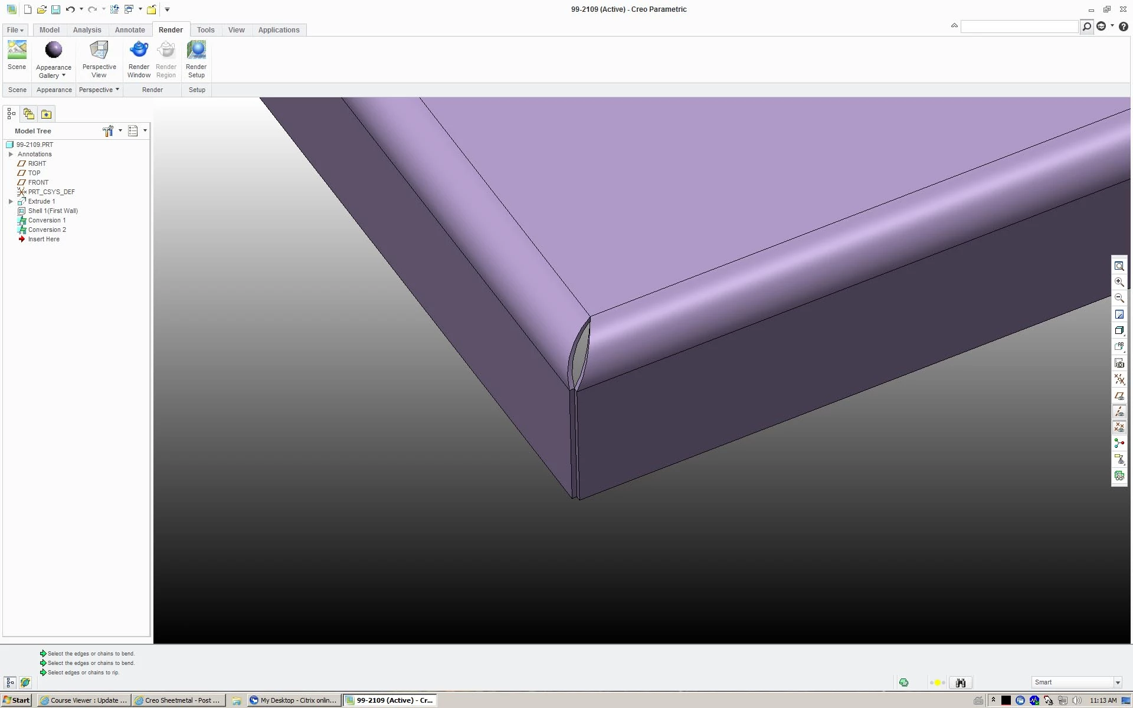The width and height of the screenshot is (1133, 708).
Task: Open the File menu
Action: tap(15, 30)
